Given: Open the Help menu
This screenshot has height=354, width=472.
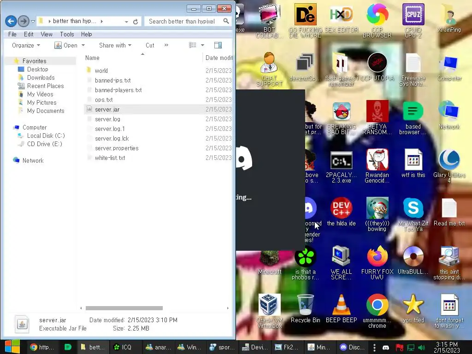Looking at the screenshot, I should (x=86, y=34).
